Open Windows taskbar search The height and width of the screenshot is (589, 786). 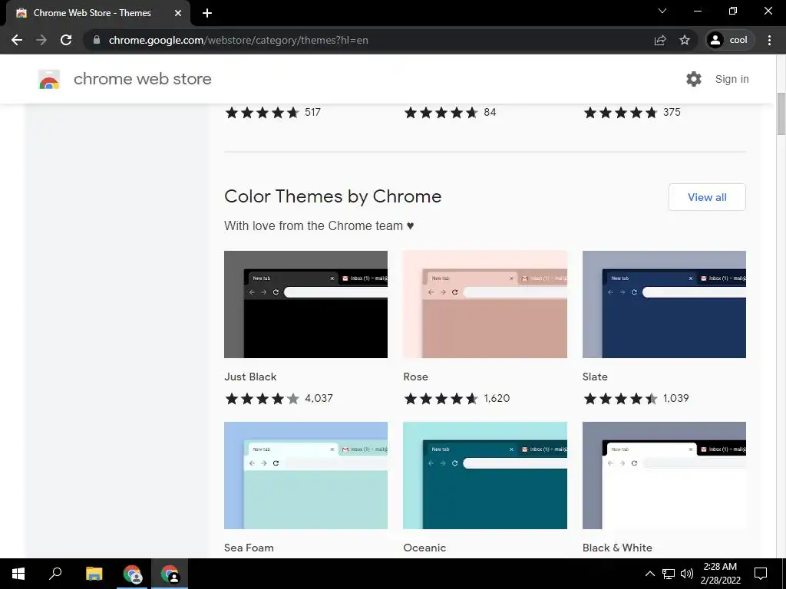point(55,574)
